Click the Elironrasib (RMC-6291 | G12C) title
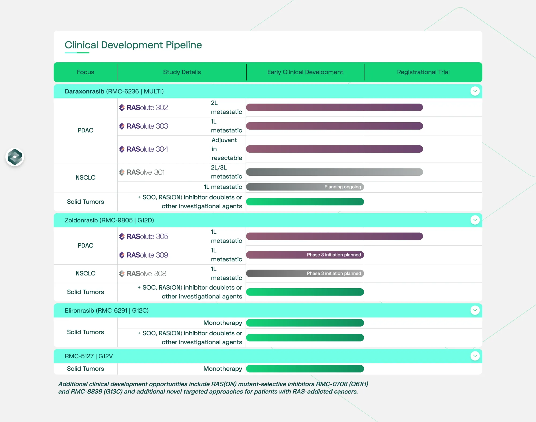The image size is (536, 422). tap(107, 310)
